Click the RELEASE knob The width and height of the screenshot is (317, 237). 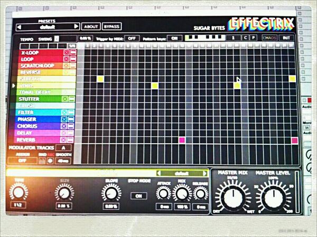[200, 194]
